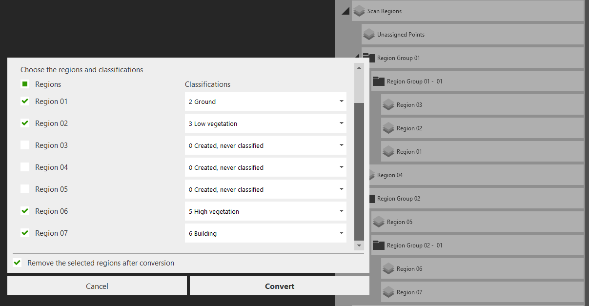Screen dimensions: 589x306
Task: Click the Region 02 layers icon in tree
Action: [388, 128]
